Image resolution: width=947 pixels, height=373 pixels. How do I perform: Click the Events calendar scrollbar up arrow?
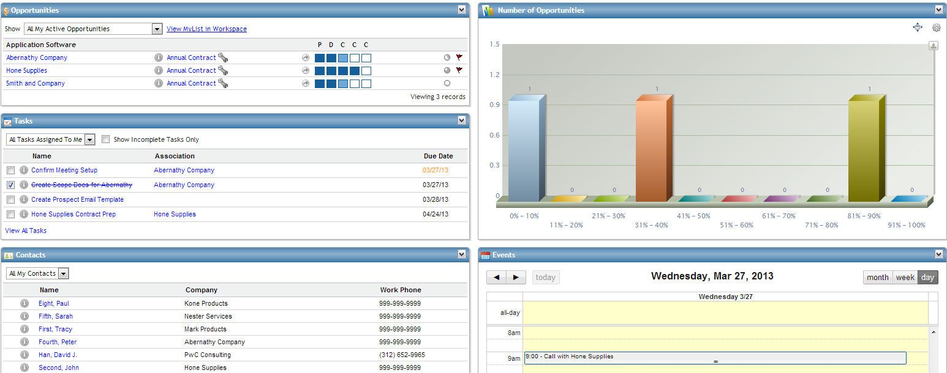934,332
